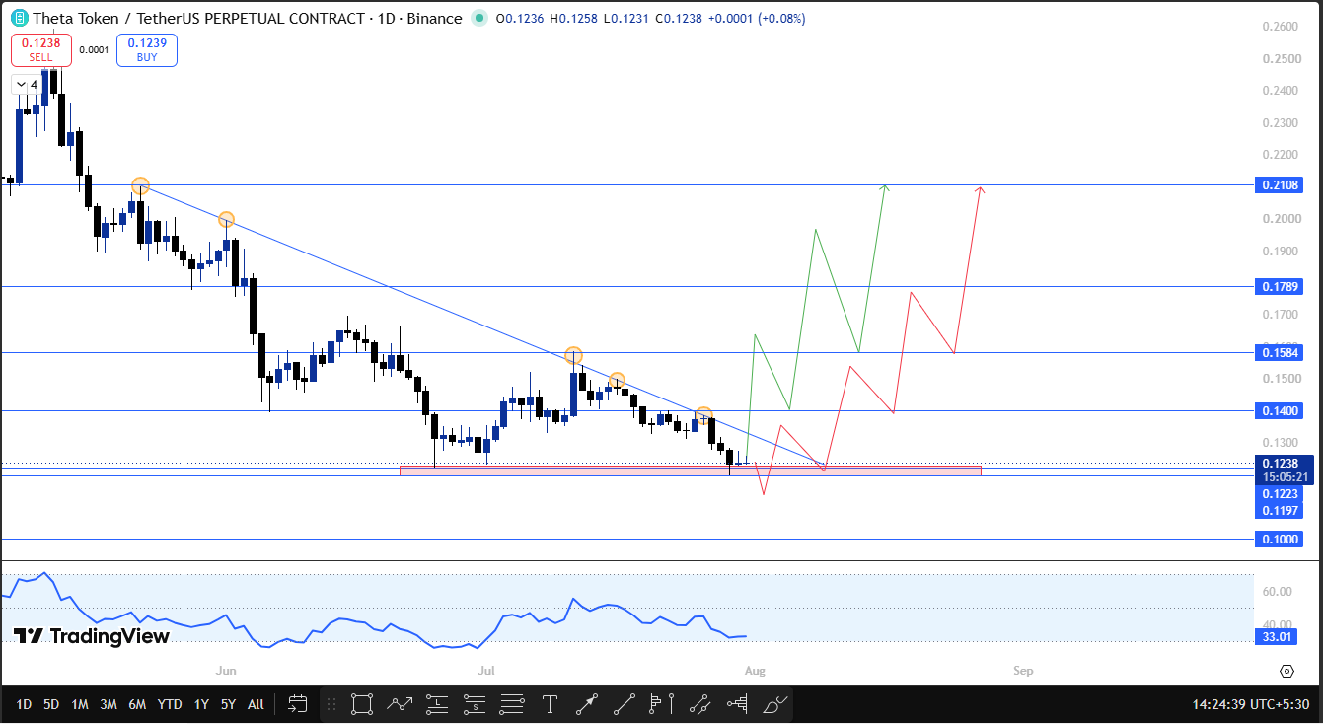Click the 0.1584 price level label
The height and width of the screenshot is (724, 1323).
pos(1282,352)
